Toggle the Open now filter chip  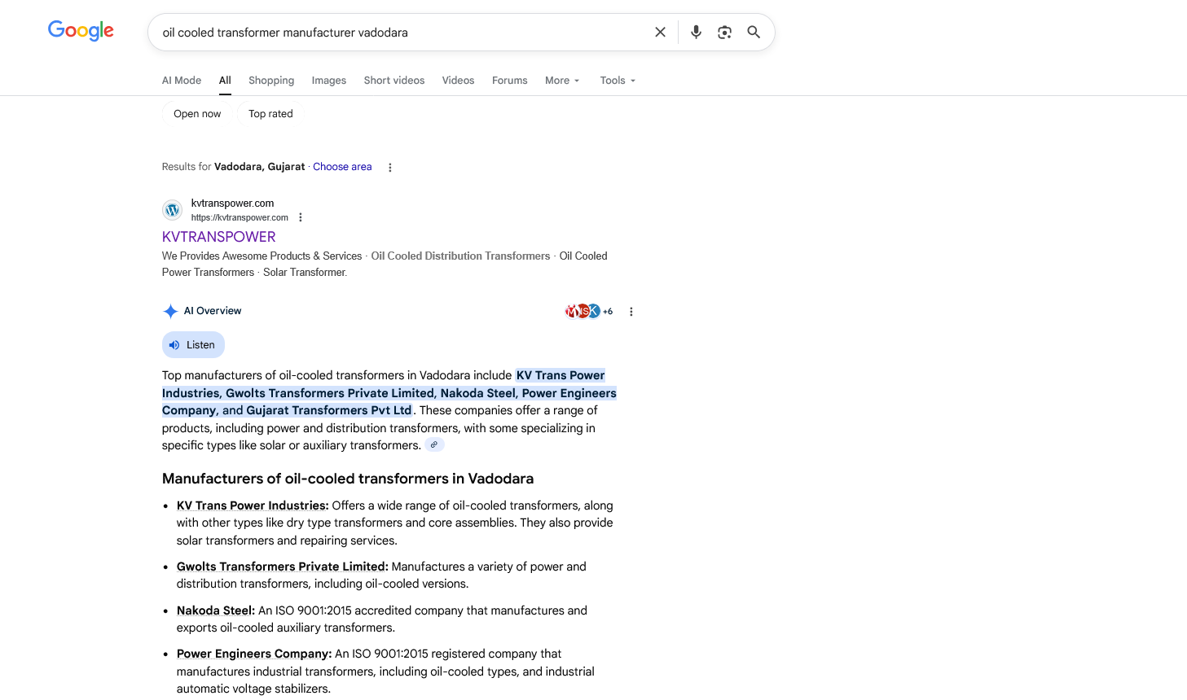(197, 114)
